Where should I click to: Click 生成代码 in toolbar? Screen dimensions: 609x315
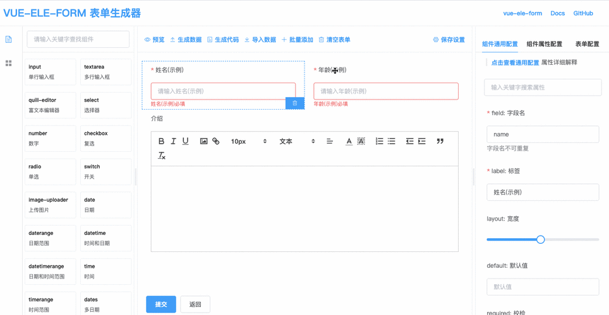[223, 40]
